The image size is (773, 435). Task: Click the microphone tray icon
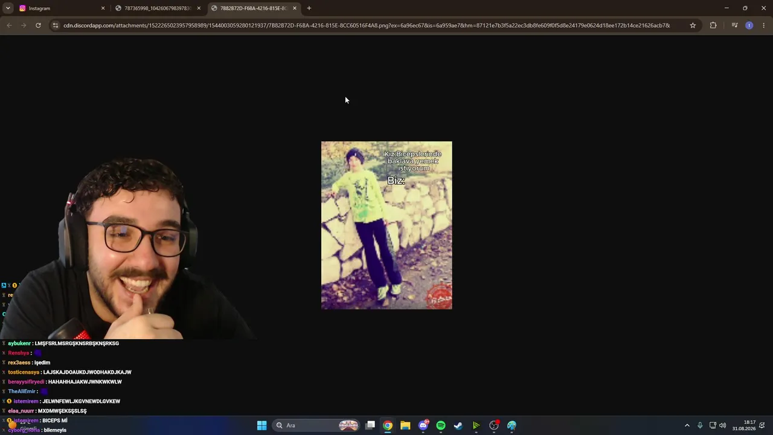(700, 425)
